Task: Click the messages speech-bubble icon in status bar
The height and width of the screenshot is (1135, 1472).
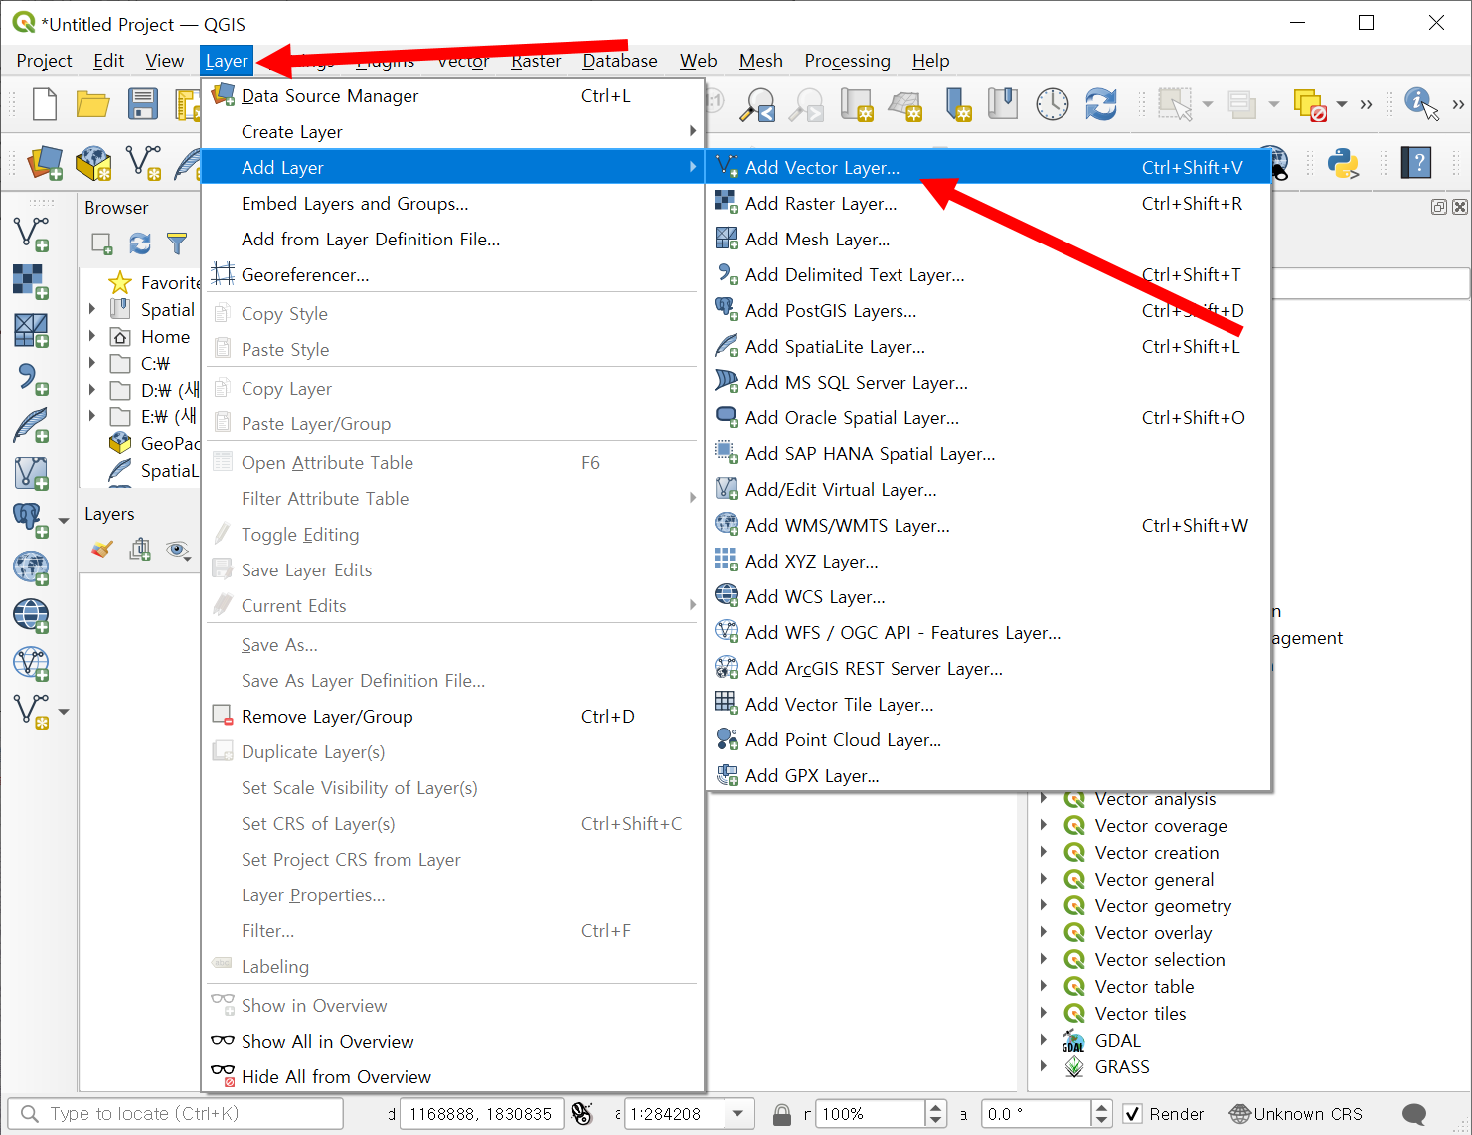Action: click(1413, 1114)
